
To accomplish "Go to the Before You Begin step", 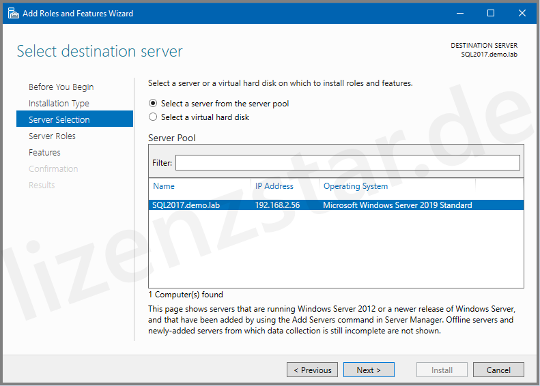I will 61,87.
